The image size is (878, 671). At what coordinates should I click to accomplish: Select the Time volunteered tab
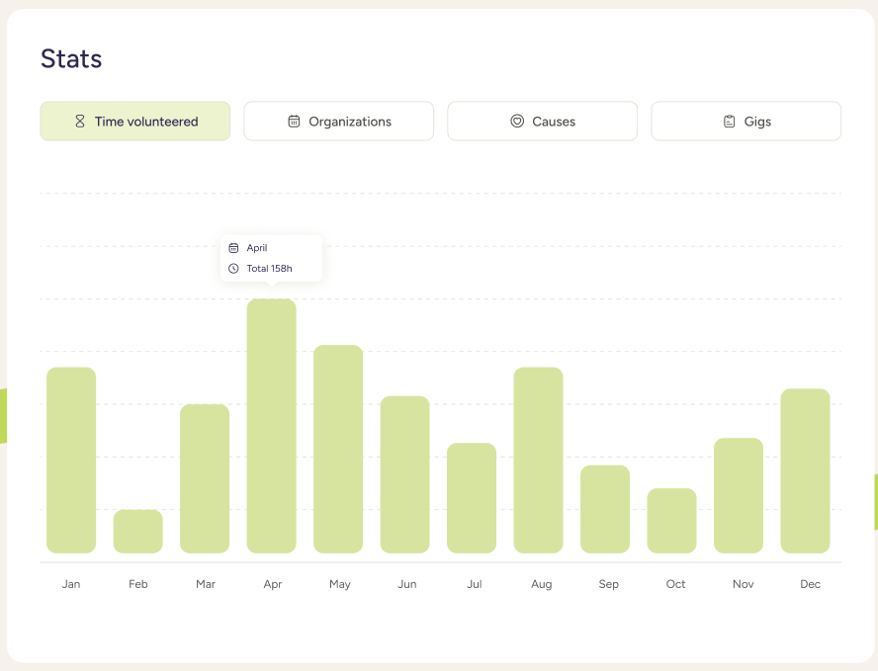(x=135, y=122)
